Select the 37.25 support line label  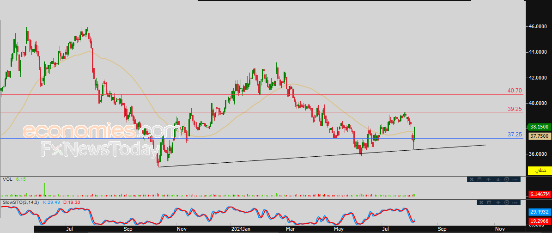coord(515,135)
